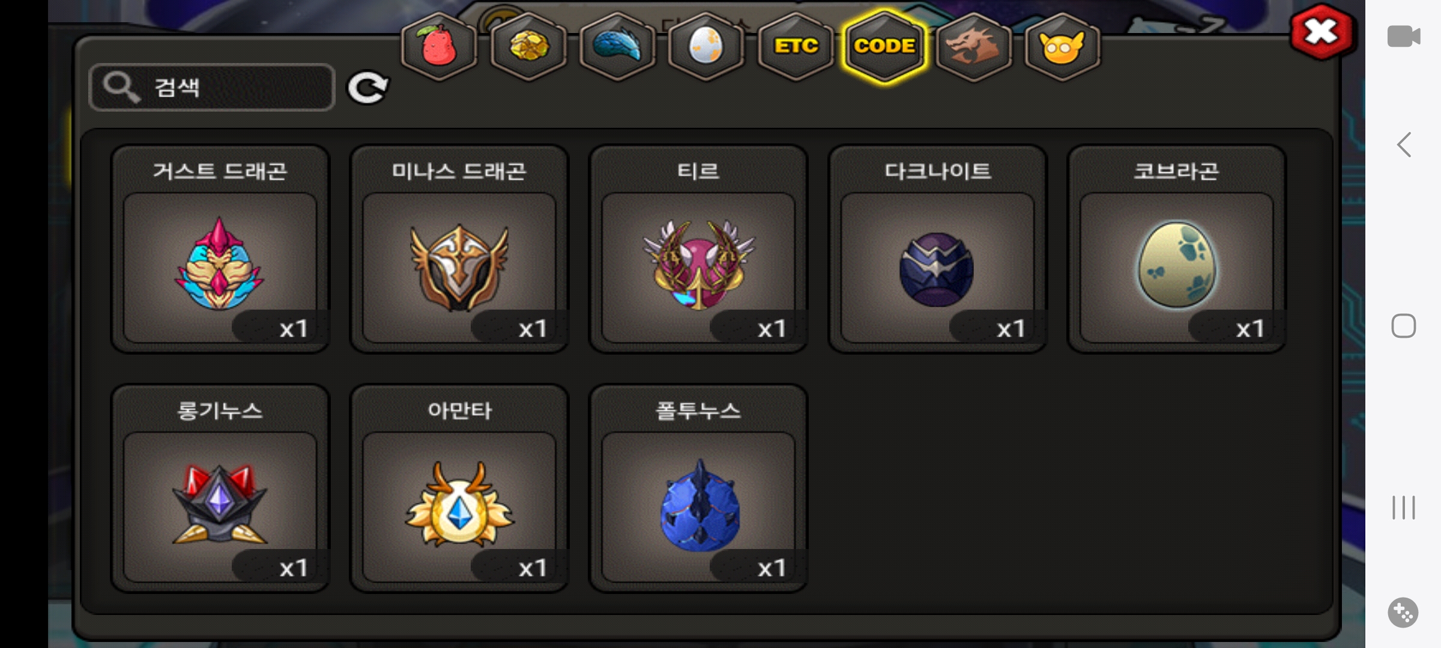Viewport: 1441px width, 648px height.
Task: Tap the Android back arrow
Action: point(1404,145)
